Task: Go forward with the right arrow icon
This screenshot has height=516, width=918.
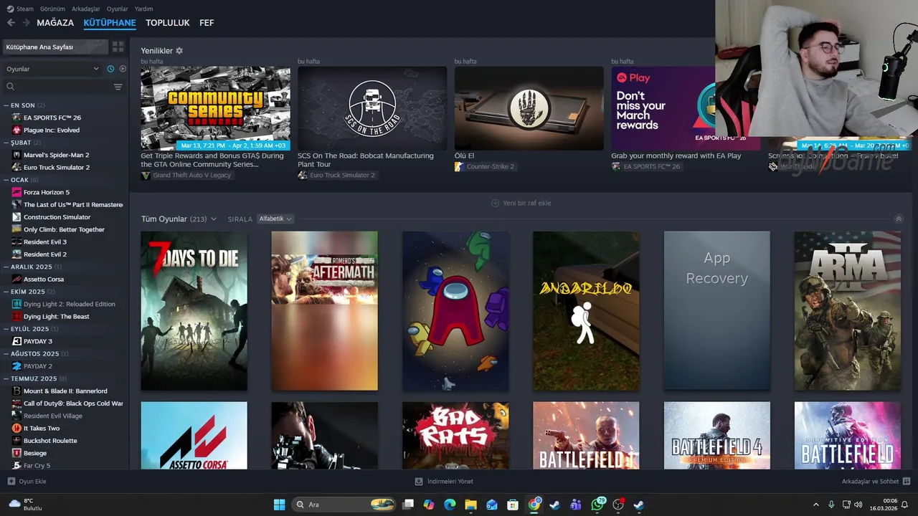Action: click(26, 23)
